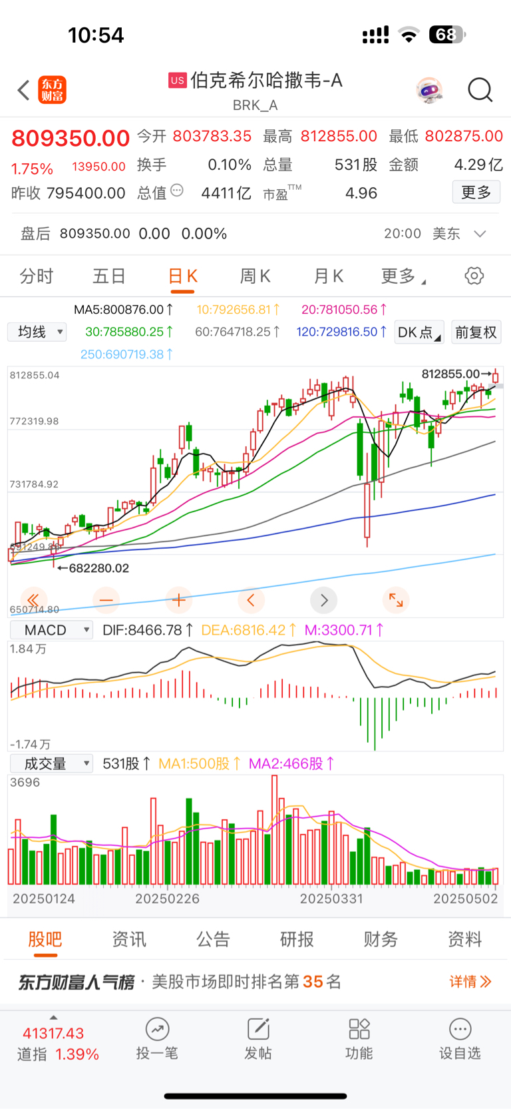
Task: Open the 前复权 adjustment selector
Action: click(476, 332)
